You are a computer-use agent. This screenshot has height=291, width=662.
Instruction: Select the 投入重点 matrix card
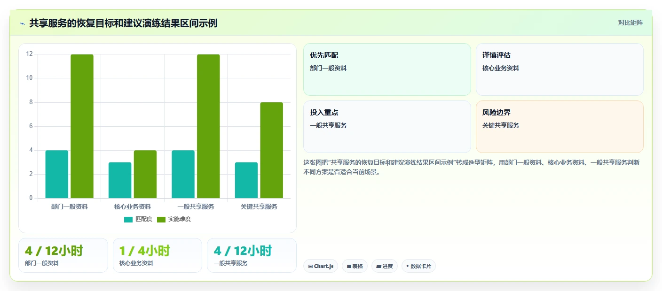(387, 127)
